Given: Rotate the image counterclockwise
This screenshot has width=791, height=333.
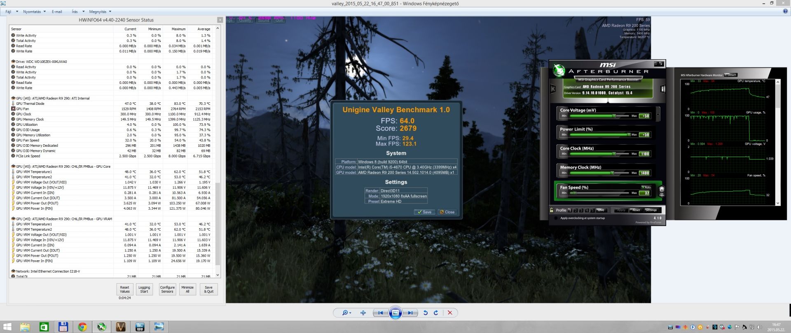Looking at the screenshot, I should [426, 313].
